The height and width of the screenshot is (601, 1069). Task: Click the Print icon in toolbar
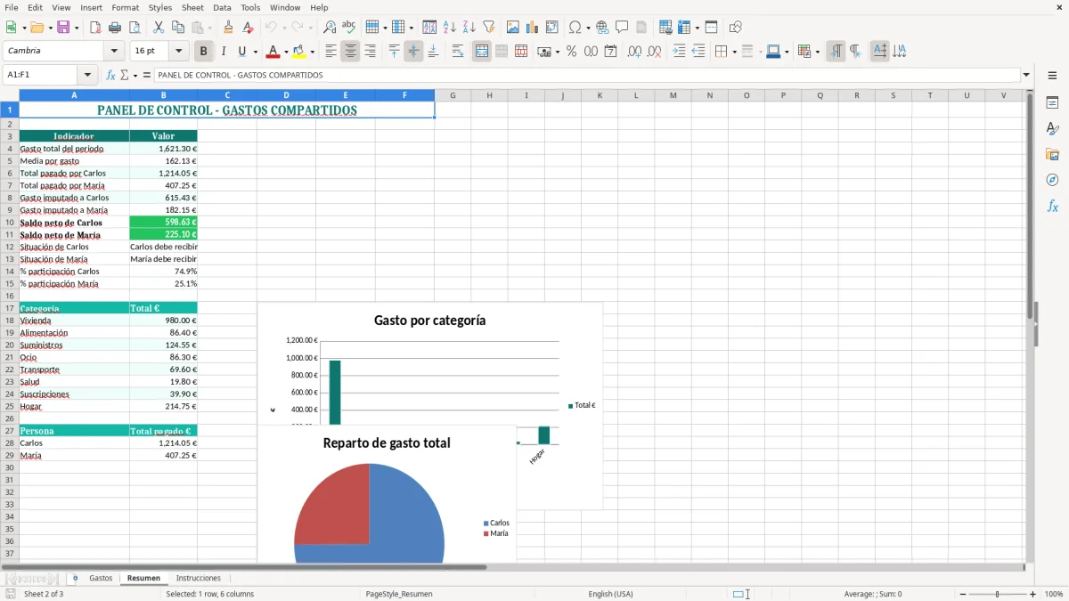tap(114, 28)
